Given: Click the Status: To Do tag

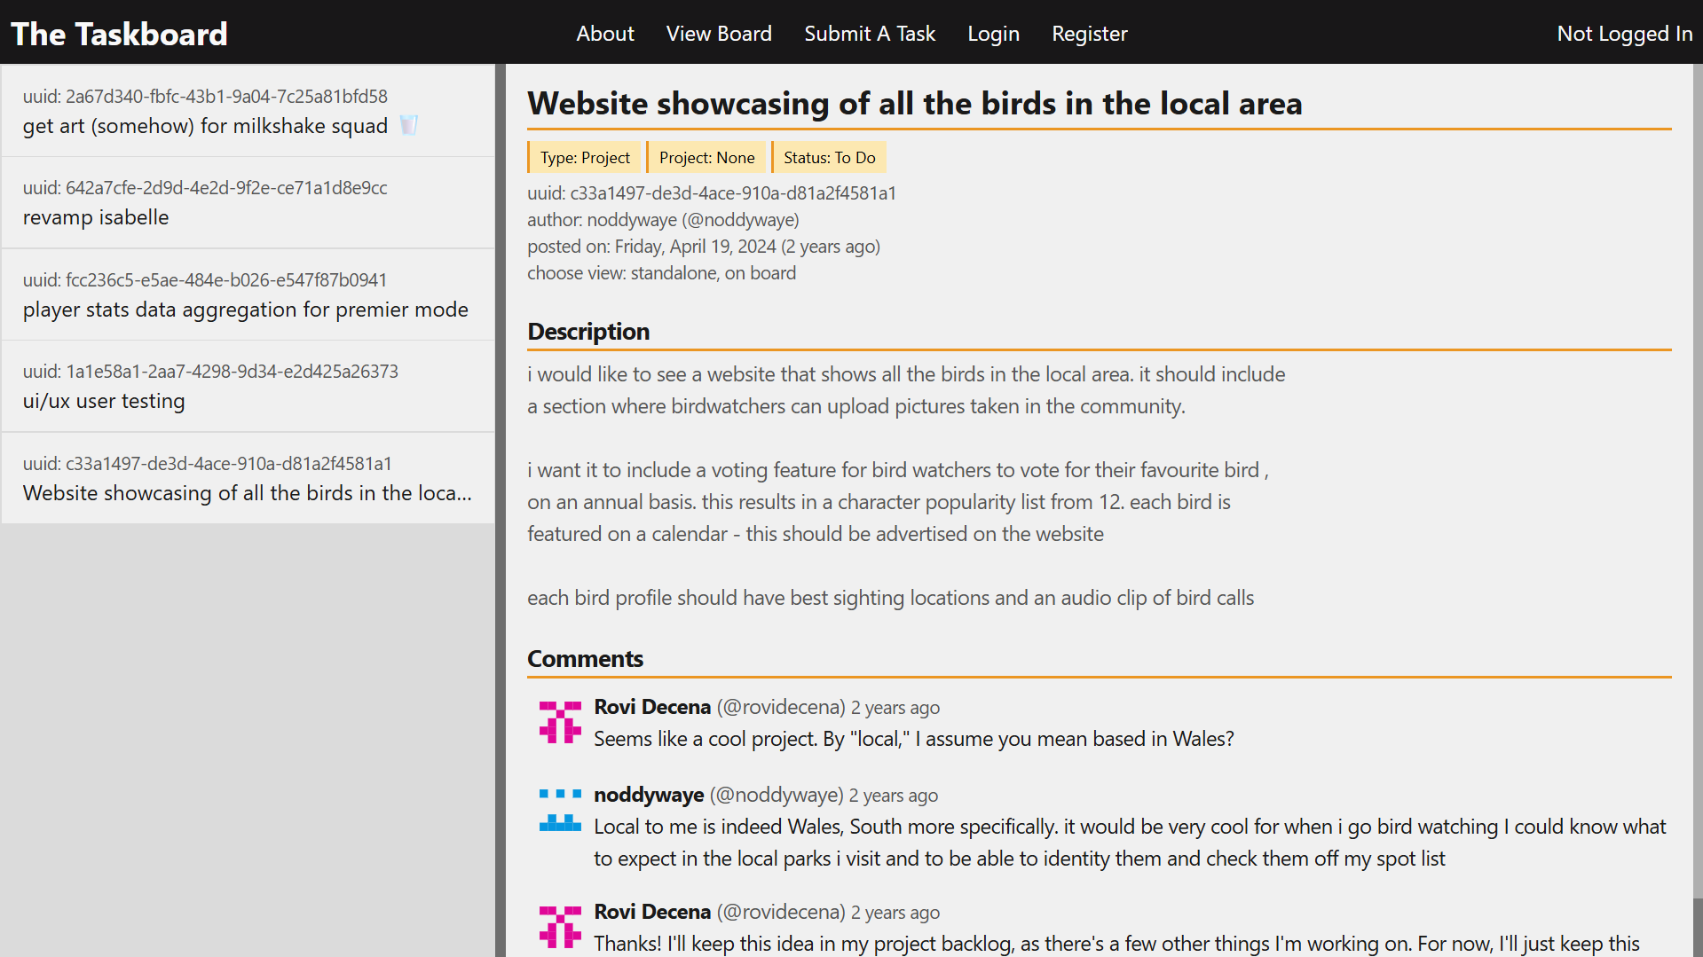Looking at the screenshot, I should tap(829, 157).
